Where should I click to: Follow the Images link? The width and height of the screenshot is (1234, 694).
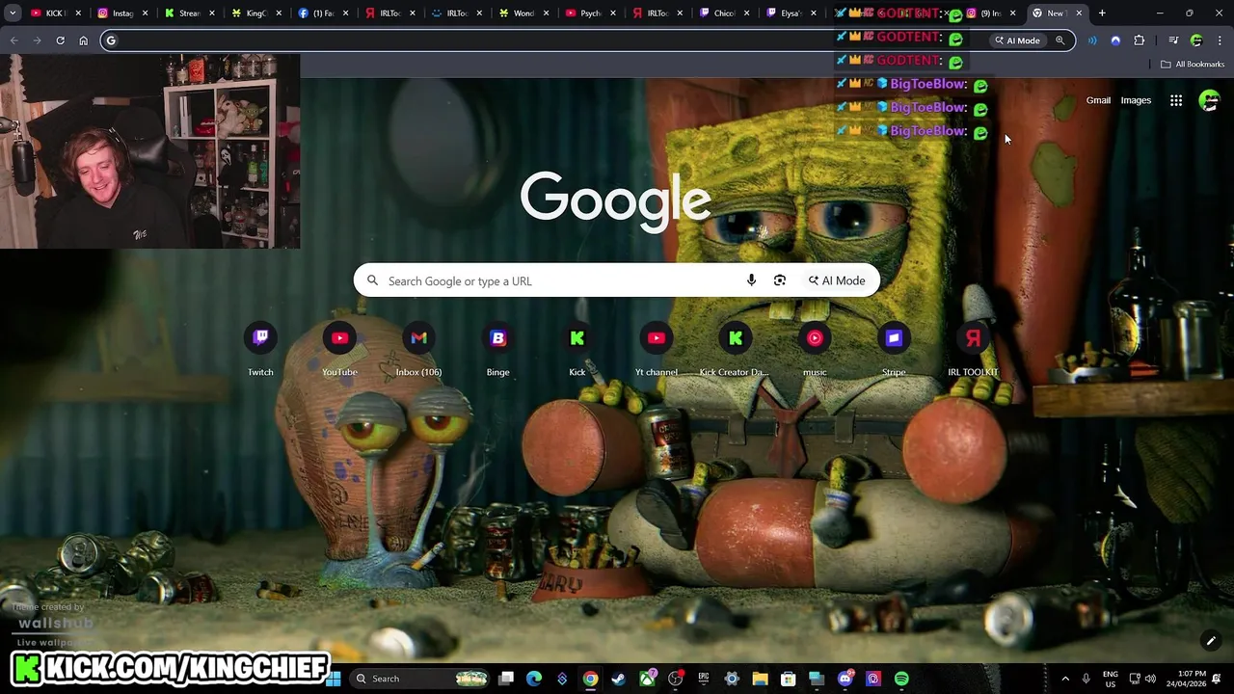pos(1136,100)
